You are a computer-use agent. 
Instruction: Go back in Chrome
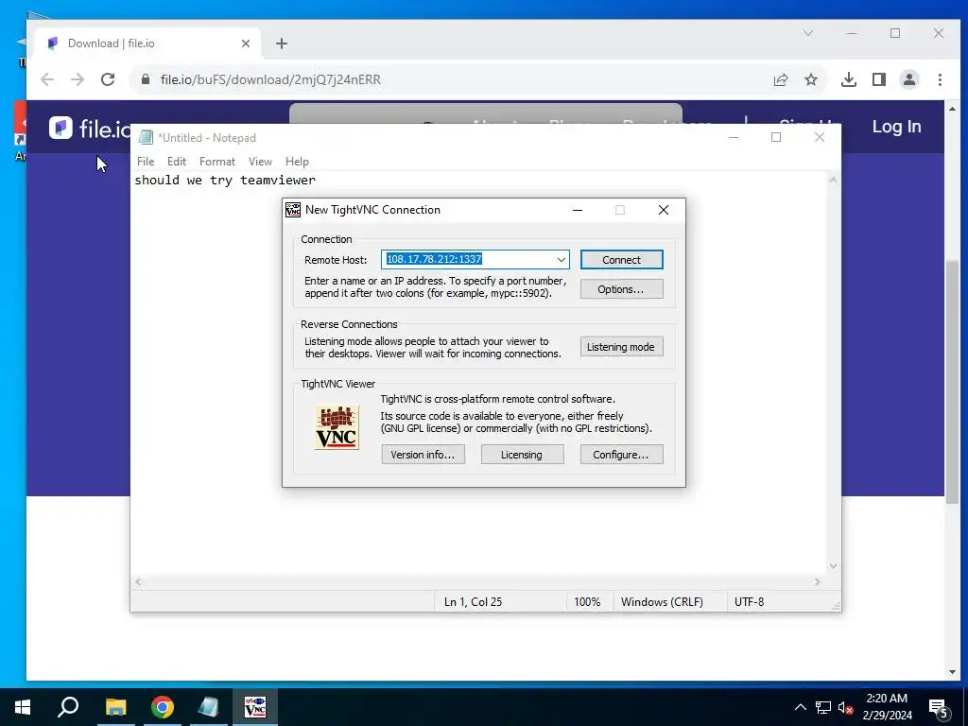point(47,79)
